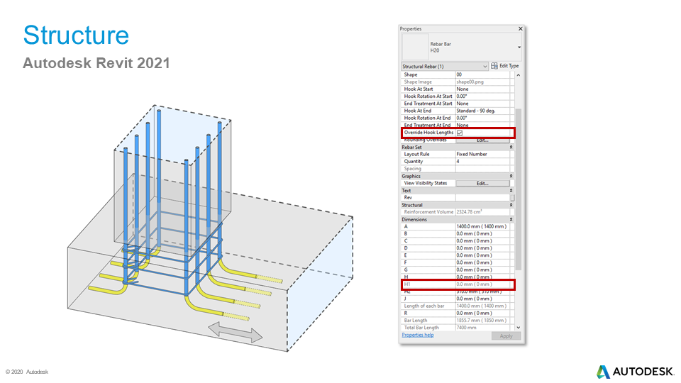681x383 pixels.
Task: Click the Quantity value field
Action: tap(482, 161)
